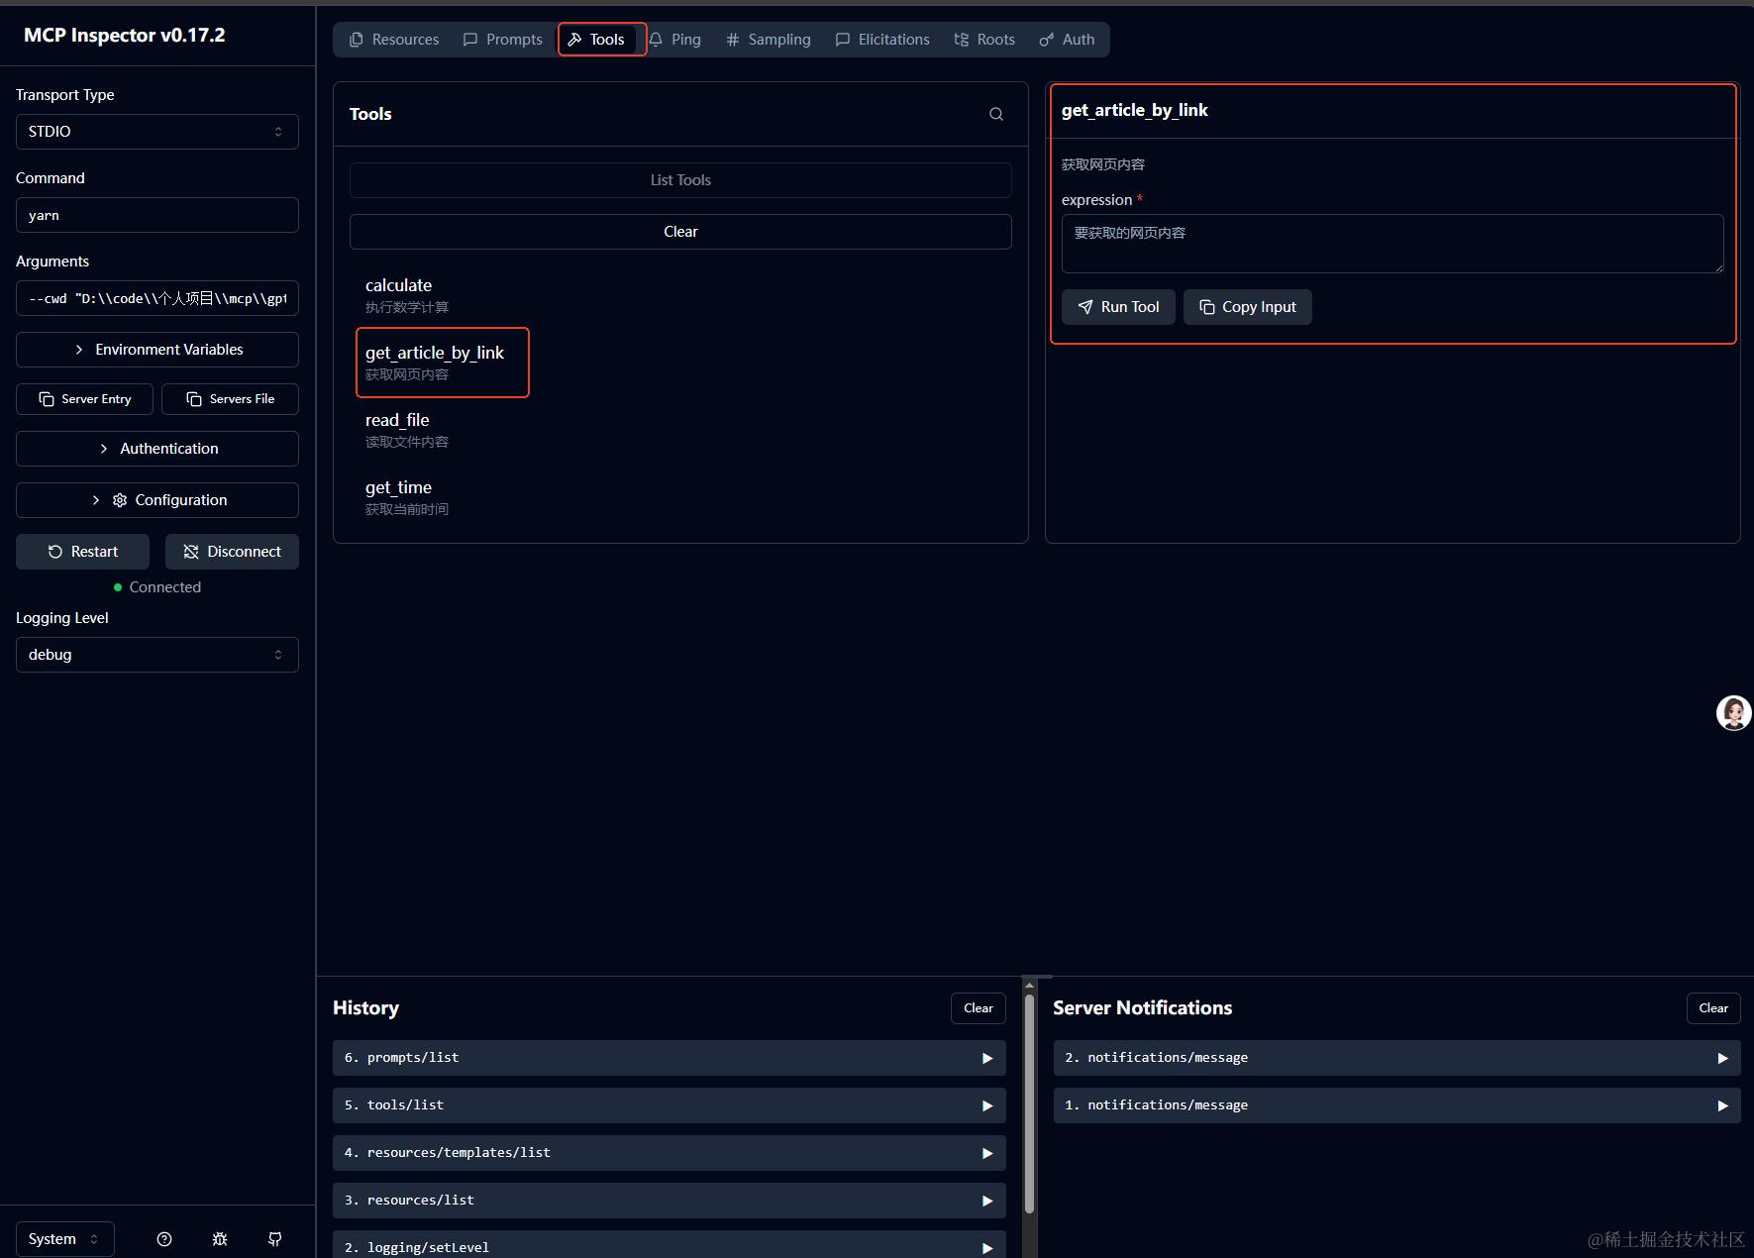1754x1258 pixels.
Task: Click the expression input text area
Action: (1393, 244)
